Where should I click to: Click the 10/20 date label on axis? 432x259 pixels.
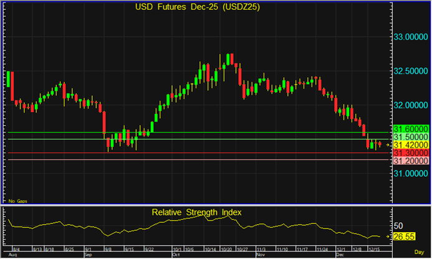[x=227, y=249]
